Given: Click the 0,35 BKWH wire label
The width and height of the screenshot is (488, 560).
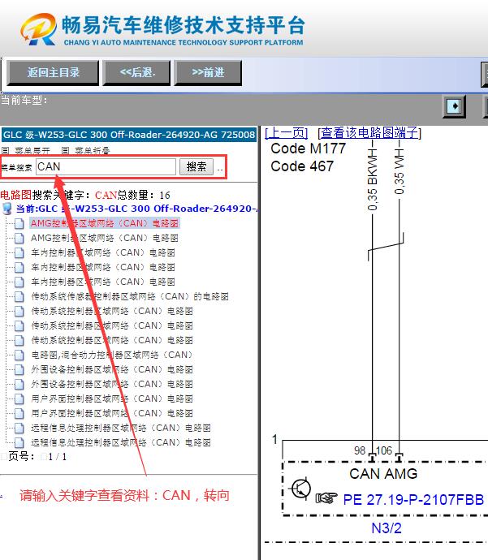Looking at the screenshot, I should point(372,180).
